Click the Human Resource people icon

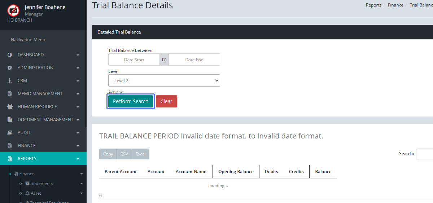pyautogui.click(x=10, y=107)
